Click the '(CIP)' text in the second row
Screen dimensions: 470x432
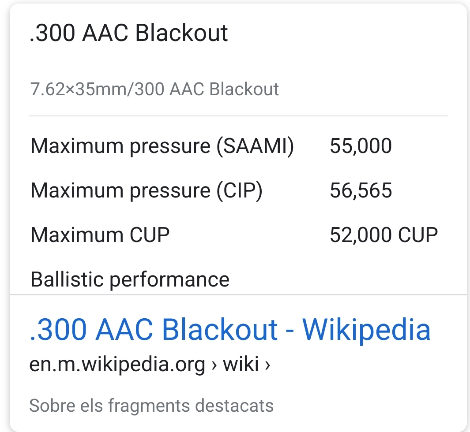239,190
